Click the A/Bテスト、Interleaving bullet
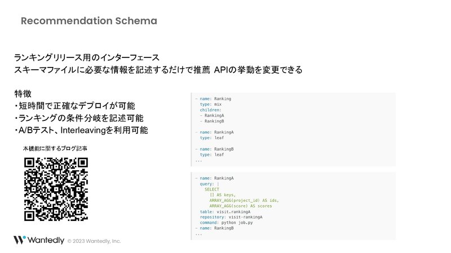The image size is (451, 253). (81, 130)
